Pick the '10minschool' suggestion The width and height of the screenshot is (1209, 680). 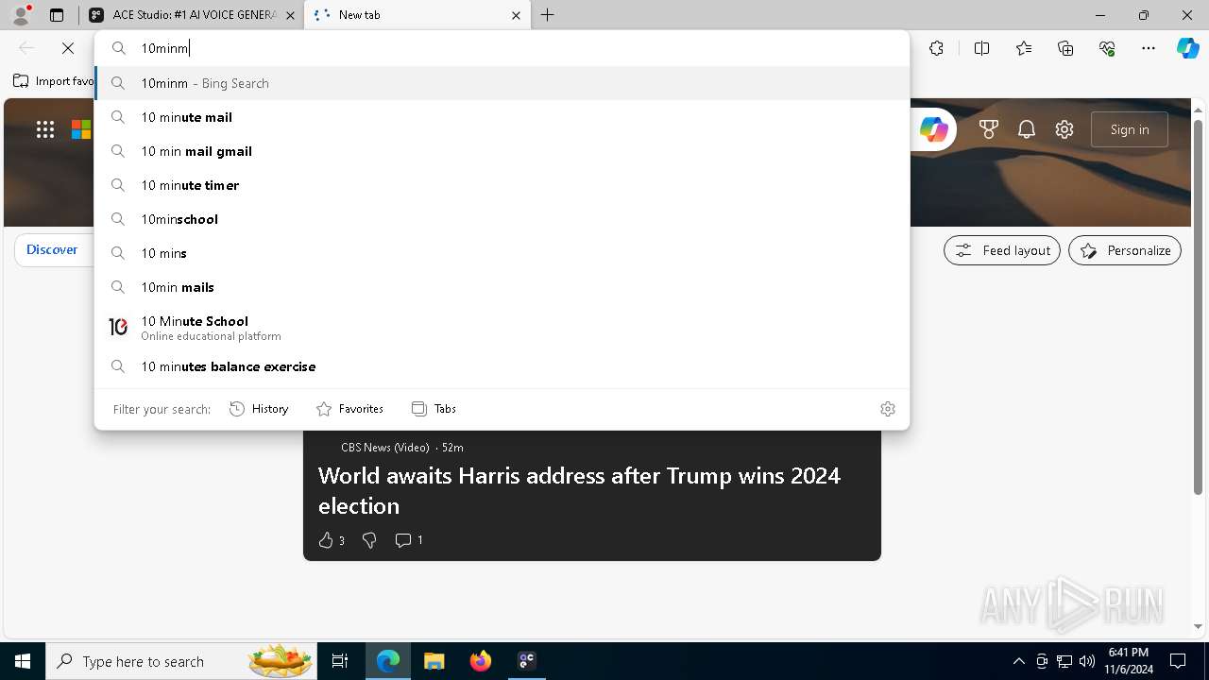(502, 219)
